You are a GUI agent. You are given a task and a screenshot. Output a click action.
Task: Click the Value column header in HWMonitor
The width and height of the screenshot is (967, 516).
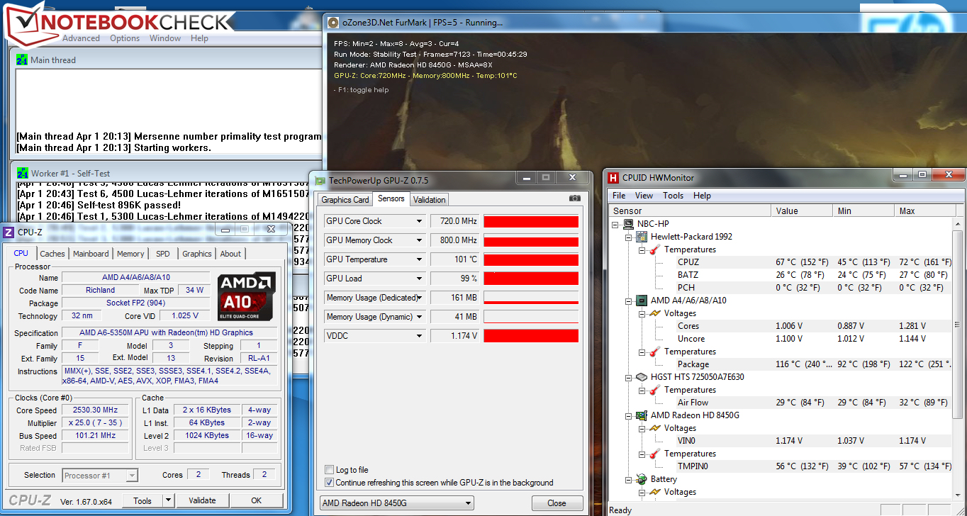[x=803, y=211]
